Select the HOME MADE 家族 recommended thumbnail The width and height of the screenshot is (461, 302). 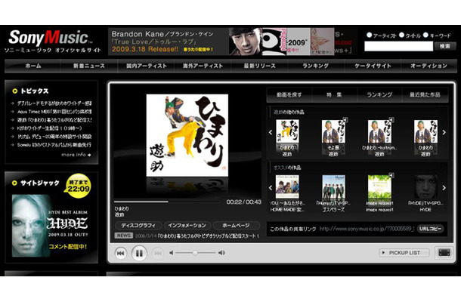point(287,186)
